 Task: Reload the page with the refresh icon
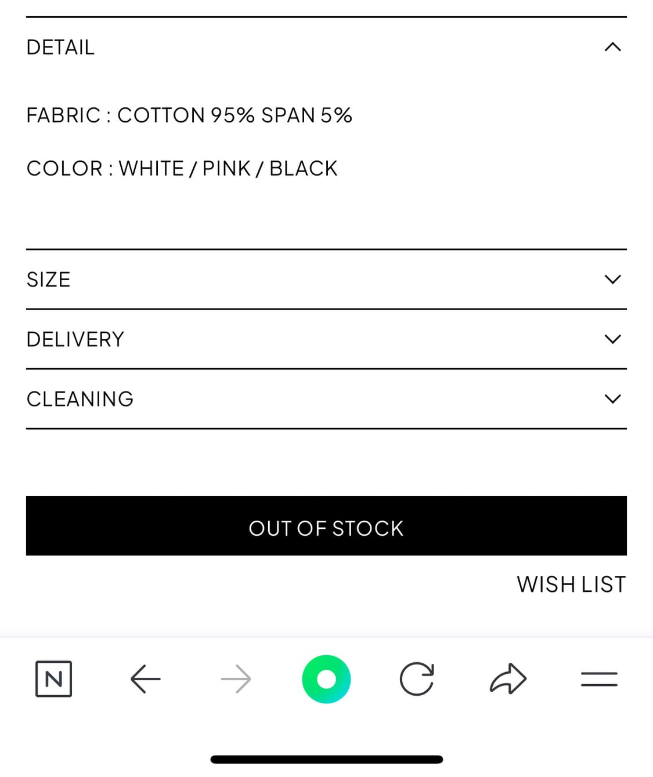(417, 679)
